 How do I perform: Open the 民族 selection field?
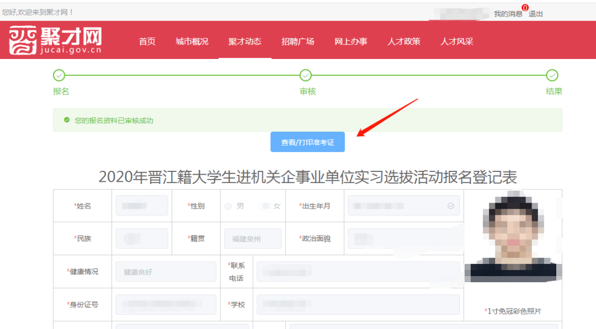tap(142, 239)
